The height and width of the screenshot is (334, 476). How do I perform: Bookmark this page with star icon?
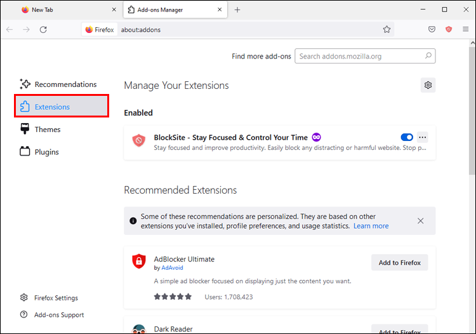click(x=387, y=29)
